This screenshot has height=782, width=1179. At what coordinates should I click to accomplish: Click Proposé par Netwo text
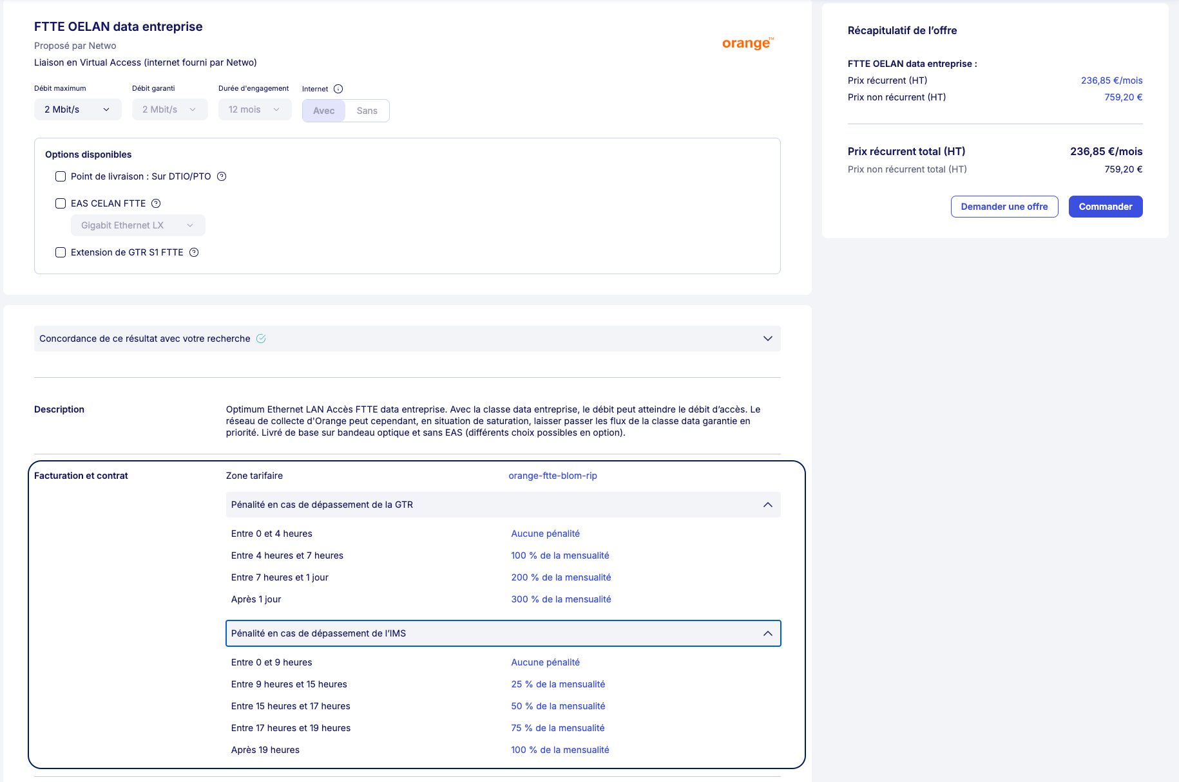click(x=75, y=46)
